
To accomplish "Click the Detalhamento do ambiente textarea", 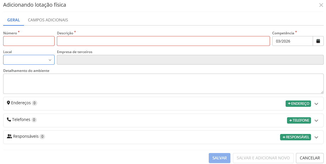I will (163, 84).
